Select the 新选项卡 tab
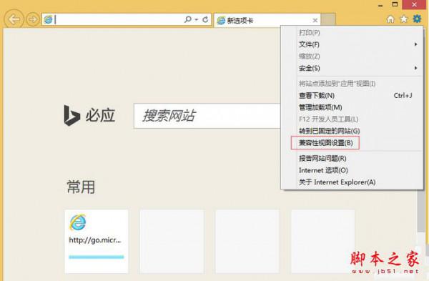 267,20
